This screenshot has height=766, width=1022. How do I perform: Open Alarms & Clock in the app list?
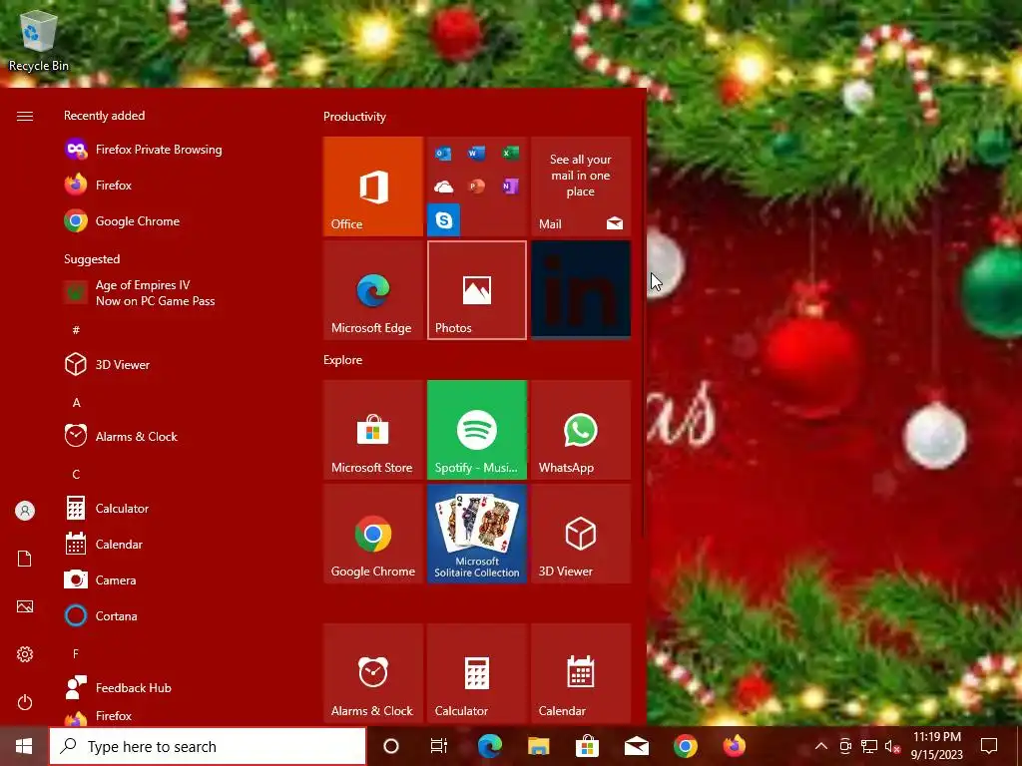click(121, 436)
